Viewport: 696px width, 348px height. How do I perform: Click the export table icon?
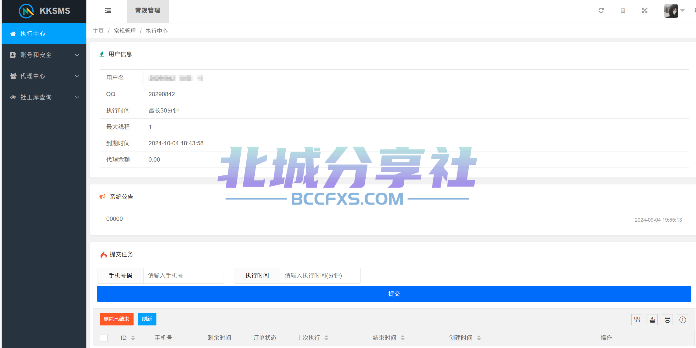click(x=652, y=320)
